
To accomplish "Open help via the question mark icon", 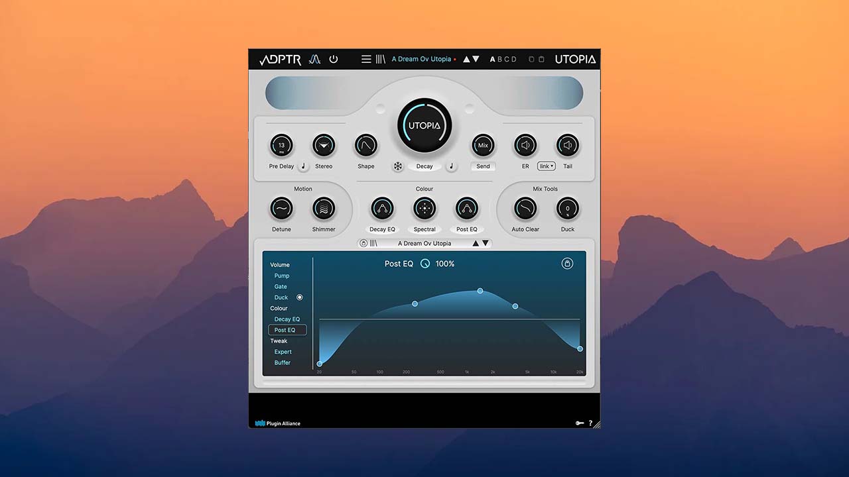I will [x=590, y=423].
